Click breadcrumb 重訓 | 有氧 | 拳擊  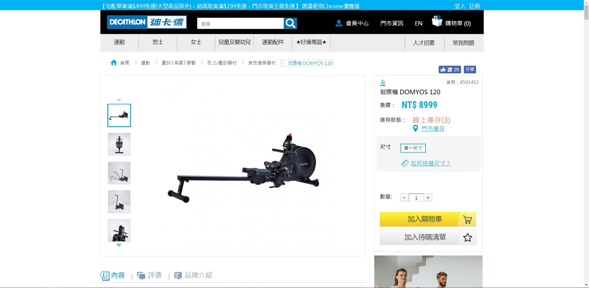click(179, 63)
